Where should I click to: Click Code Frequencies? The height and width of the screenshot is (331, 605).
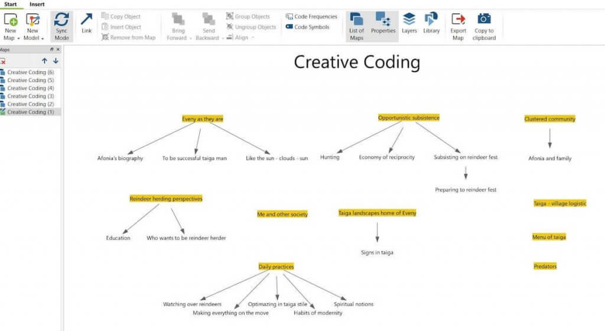pos(311,16)
